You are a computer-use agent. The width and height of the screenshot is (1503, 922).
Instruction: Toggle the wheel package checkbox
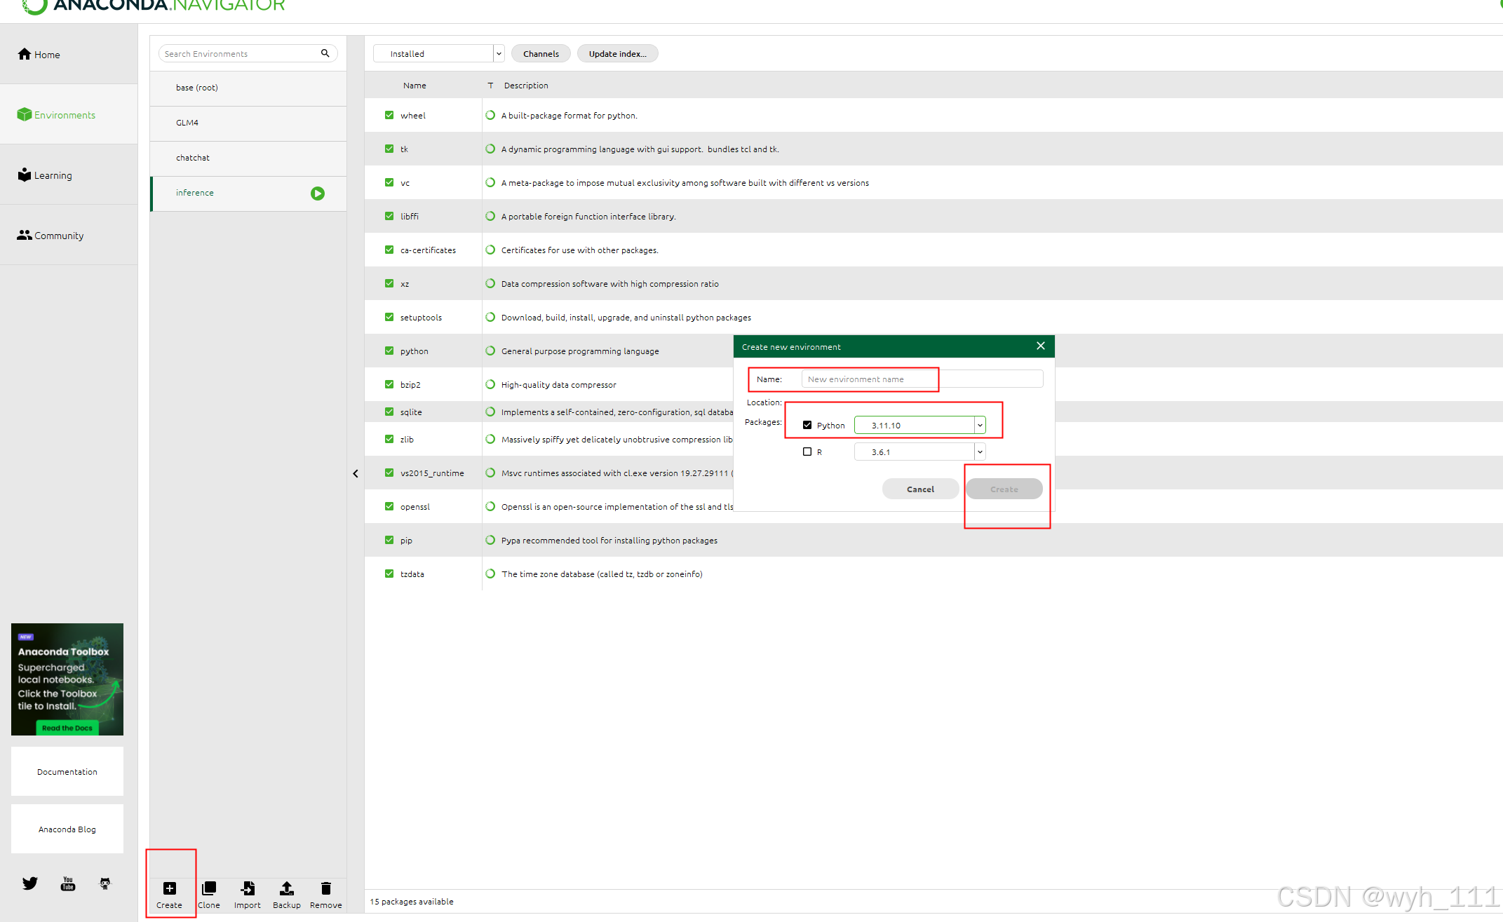click(x=389, y=115)
